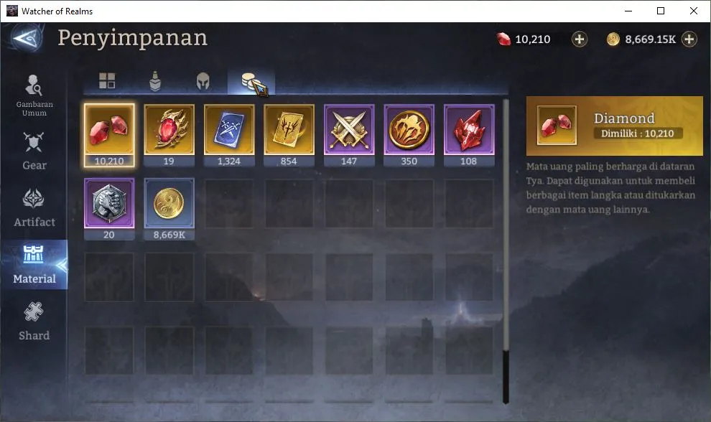The width and height of the screenshot is (711, 422).
Task: Open the Artifact sidebar section
Action: [34, 209]
